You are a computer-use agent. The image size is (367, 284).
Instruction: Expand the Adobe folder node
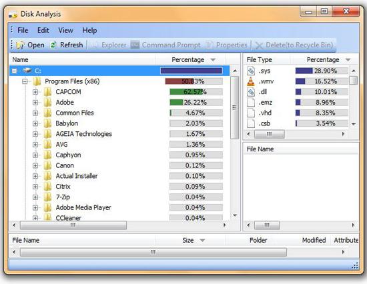point(35,103)
